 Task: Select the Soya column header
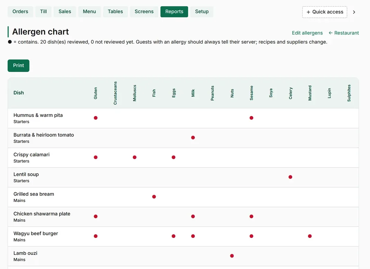(271, 93)
